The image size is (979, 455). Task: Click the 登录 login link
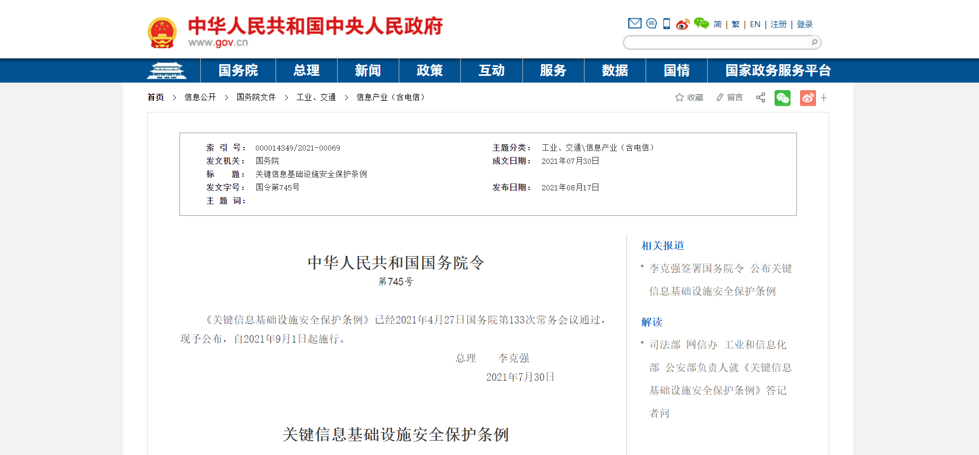[x=804, y=24]
